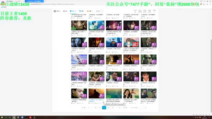Open the Windows Start menu
This screenshot has width=212, height=119.
[2, 117]
